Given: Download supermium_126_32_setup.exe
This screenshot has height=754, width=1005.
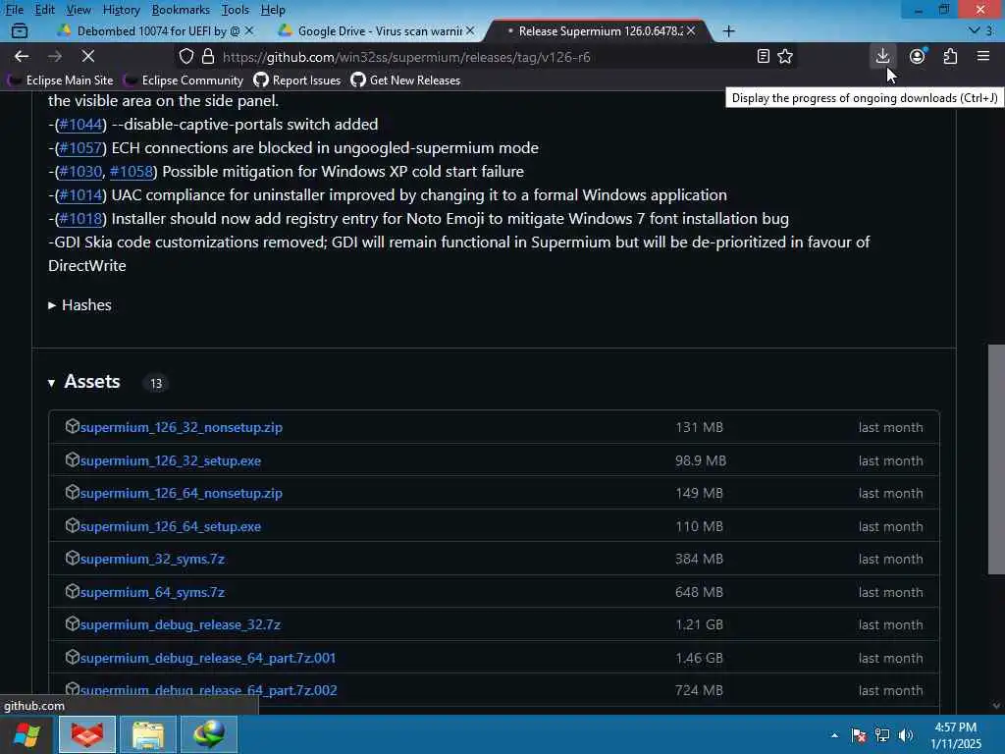Looking at the screenshot, I should (170, 460).
